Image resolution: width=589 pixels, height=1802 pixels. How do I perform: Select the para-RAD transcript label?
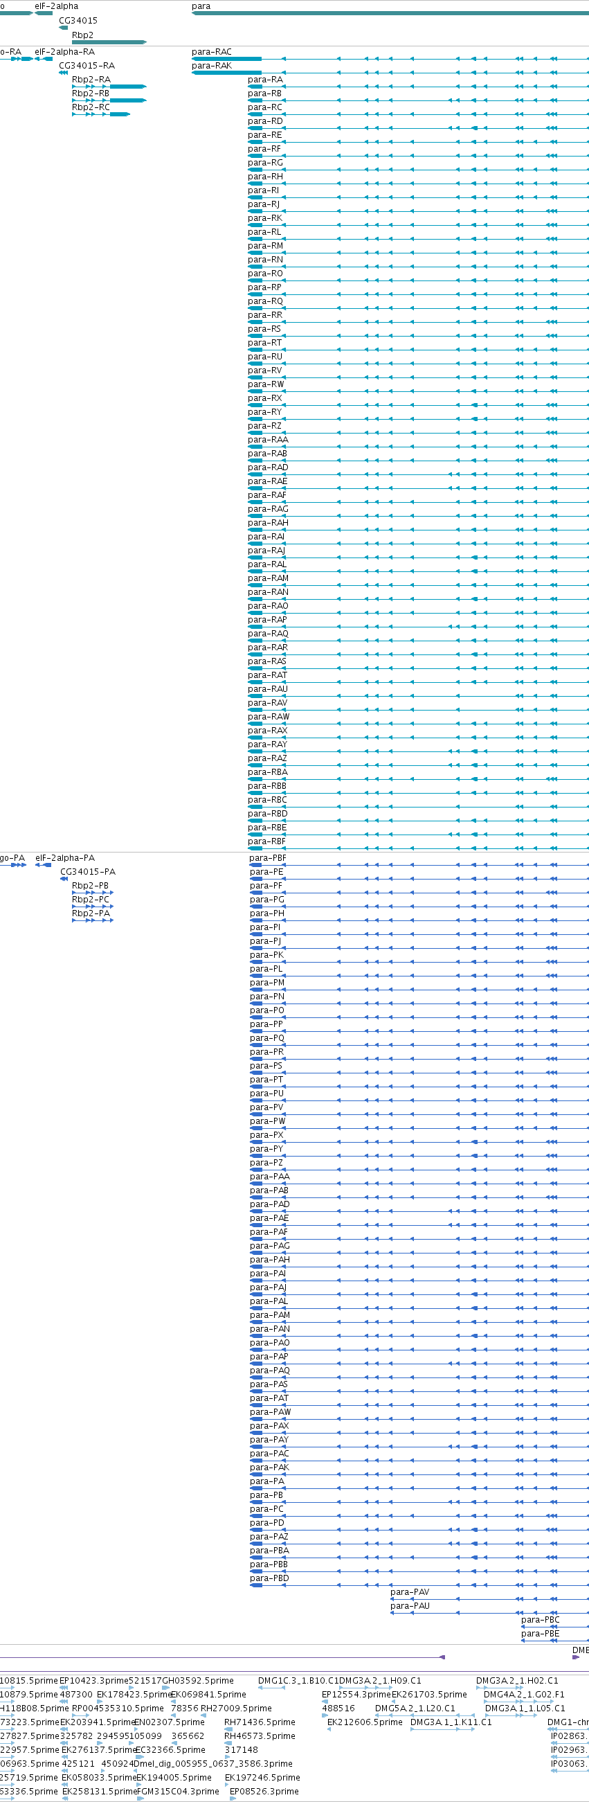pyautogui.click(x=268, y=467)
